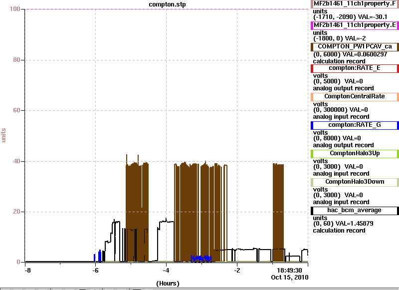The image size is (399, 290).
Task: Click the range text (-1710, -2090) VAL=-30.1
Action: (350, 17)
